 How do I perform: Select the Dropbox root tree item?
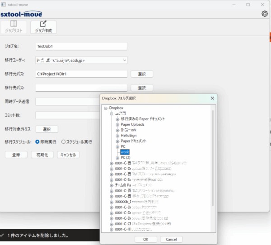click(116, 108)
